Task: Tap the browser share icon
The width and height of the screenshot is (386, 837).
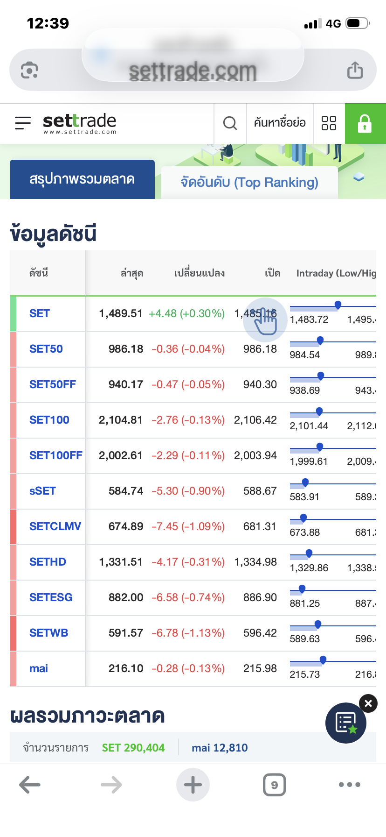Action: (355, 71)
